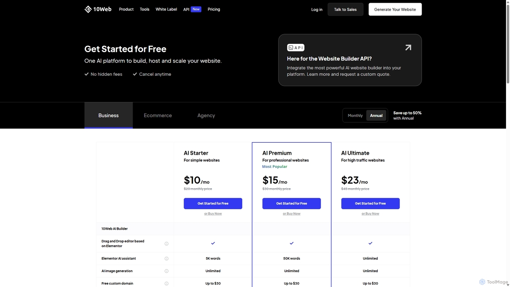Get Started for Free with AI Premium

coord(292,203)
